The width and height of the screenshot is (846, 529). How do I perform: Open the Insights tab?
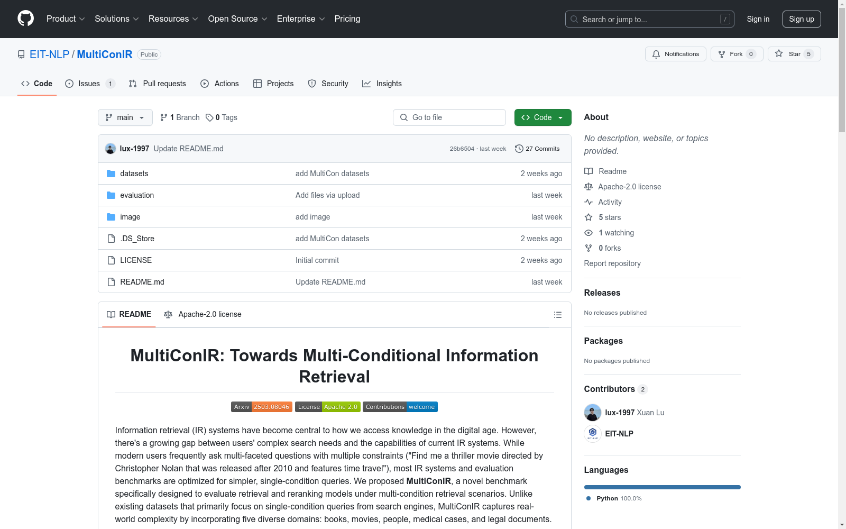coord(382,84)
